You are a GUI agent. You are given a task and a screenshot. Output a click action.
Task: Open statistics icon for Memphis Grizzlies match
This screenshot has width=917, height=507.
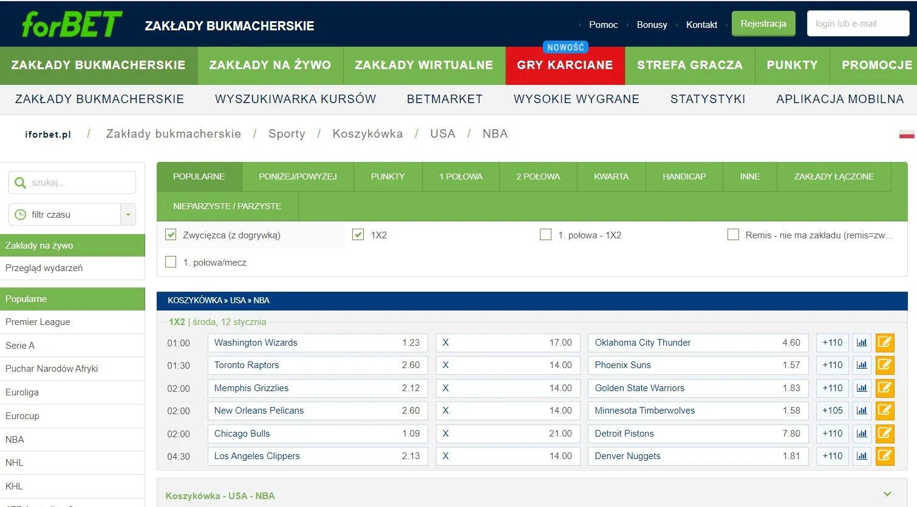point(861,388)
